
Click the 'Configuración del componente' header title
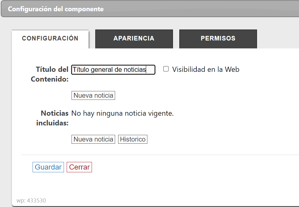[x=56, y=9]
